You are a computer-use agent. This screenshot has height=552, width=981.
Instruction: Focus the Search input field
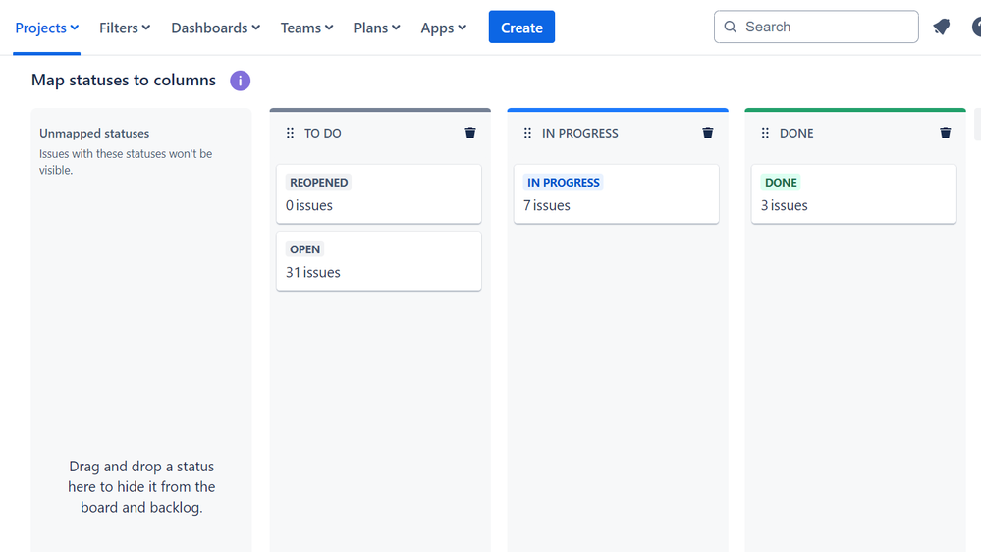[816, 27]
